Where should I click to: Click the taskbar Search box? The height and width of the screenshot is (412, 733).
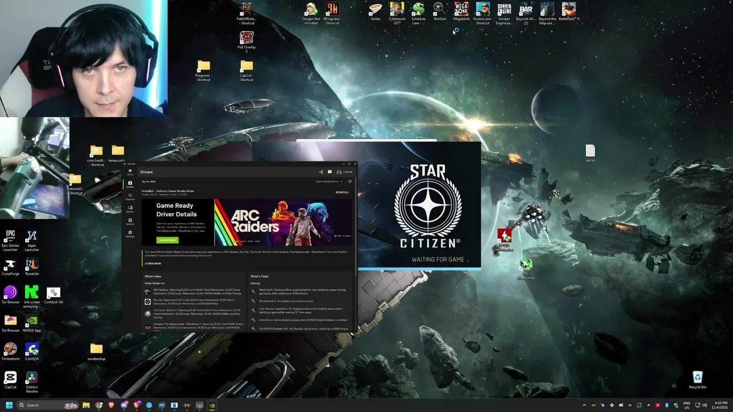pos(49,405)
